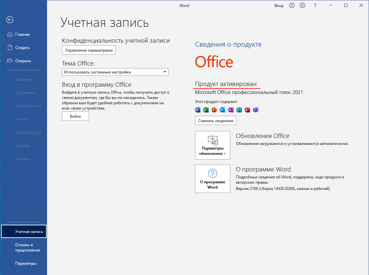Select Создать in the sidebar
The image size is (369, 275).
click(24, 47)
